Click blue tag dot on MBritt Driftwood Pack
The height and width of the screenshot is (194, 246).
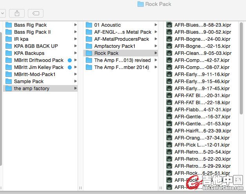pos(70,60)
